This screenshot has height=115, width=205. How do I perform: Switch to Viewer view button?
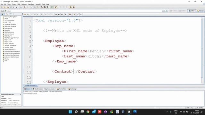click(x=201, y=11)
